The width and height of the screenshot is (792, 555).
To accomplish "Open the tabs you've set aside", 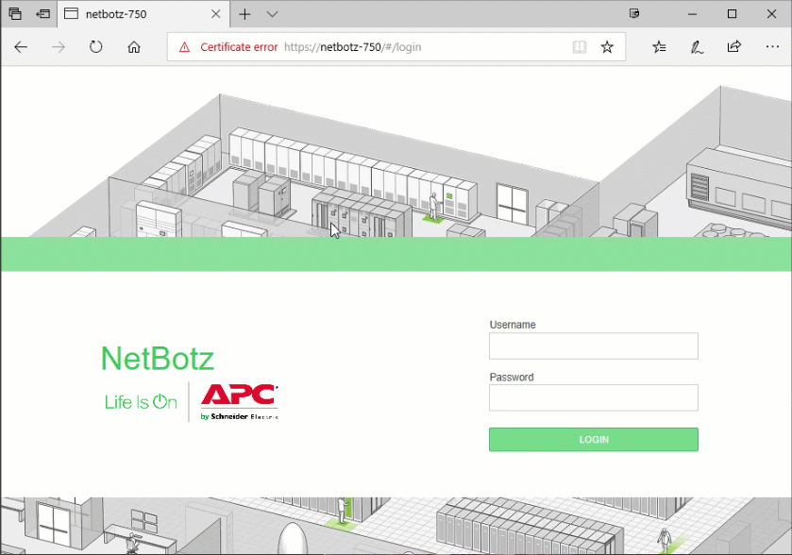I will tap(15, 13).
